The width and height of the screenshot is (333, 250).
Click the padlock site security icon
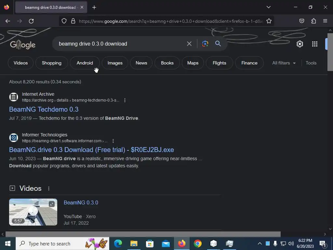click(73, 21)
